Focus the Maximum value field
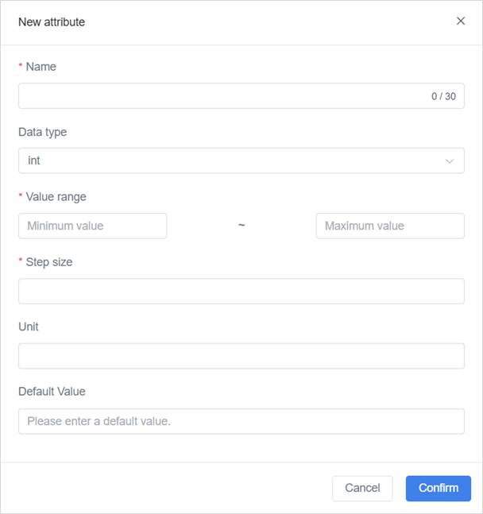This screenshot has width=483, height=514. (389, 226)
